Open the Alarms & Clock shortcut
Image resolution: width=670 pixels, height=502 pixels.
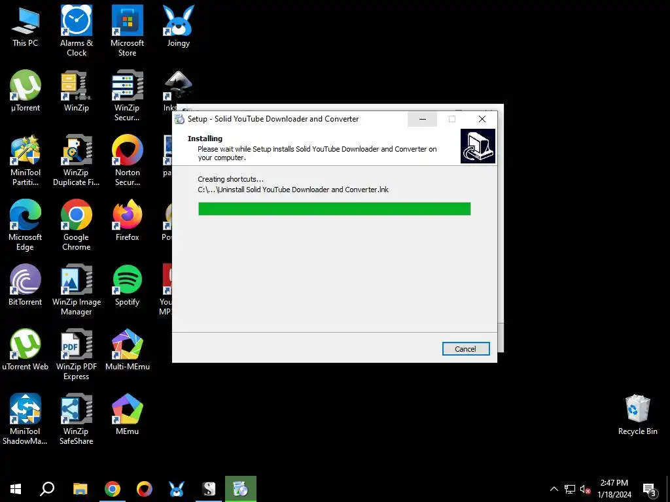coord(77,31)
